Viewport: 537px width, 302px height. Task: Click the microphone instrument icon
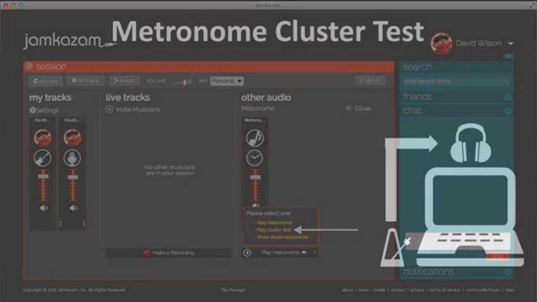click(72, 158)
